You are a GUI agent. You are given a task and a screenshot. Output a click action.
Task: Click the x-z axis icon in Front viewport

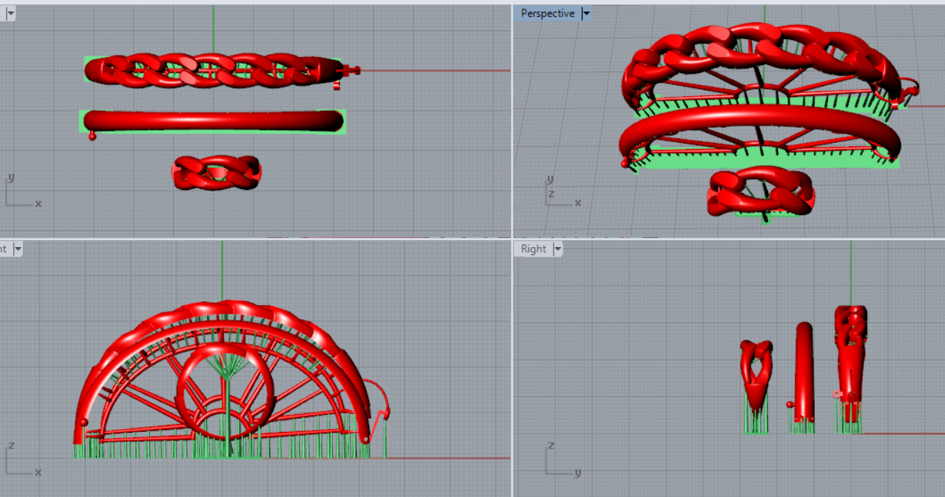(x=21, y=460)
